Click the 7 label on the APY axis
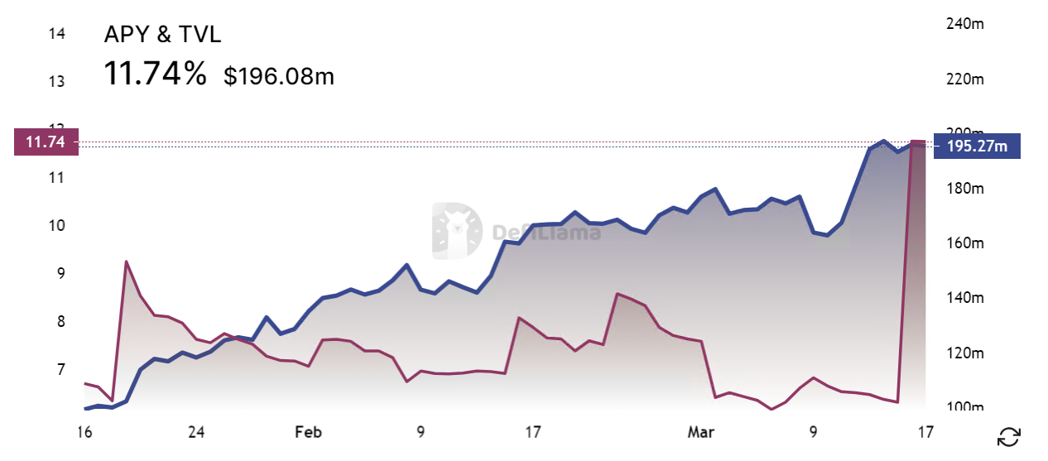 [x=60, y=369]
